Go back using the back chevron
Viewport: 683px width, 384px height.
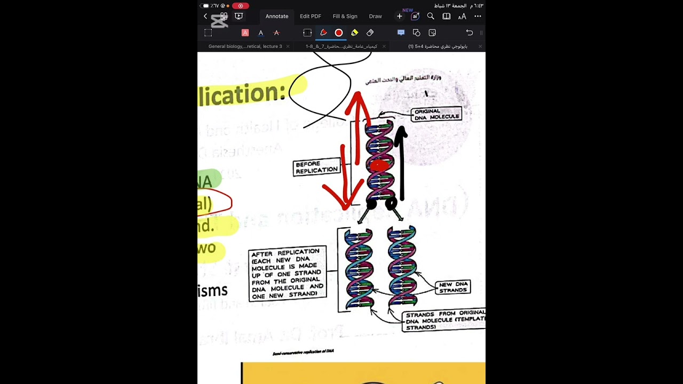coord(205,17)
